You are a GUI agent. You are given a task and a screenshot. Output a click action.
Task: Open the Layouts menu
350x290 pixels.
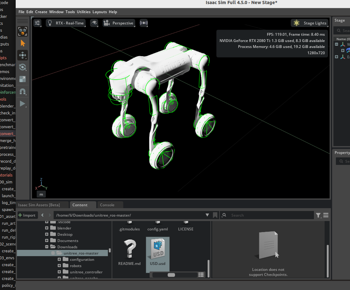click(x=99, y=12)
